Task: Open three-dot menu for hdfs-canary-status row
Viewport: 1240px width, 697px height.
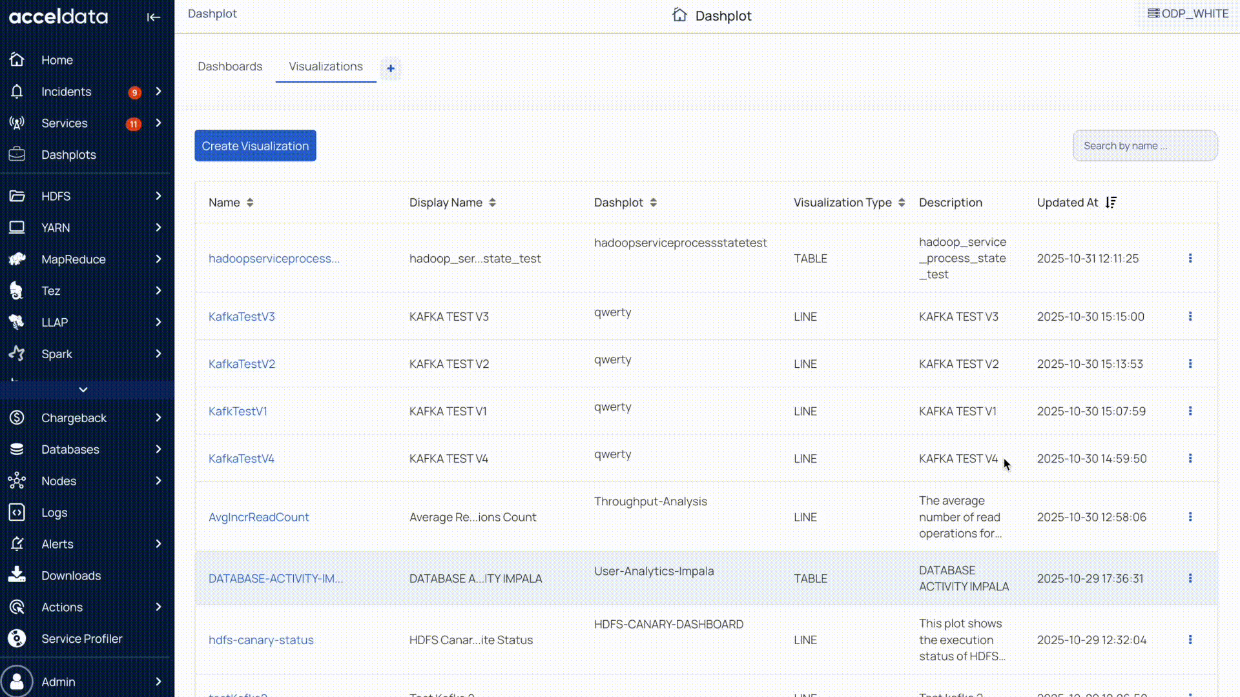Action: coord(1190,640)
